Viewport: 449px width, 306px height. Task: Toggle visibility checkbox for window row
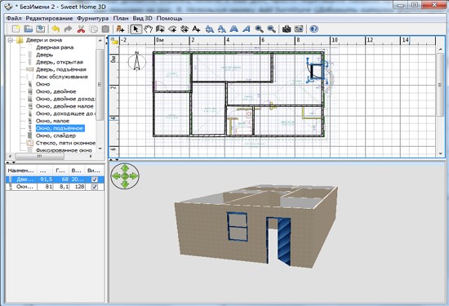(94, 187)
